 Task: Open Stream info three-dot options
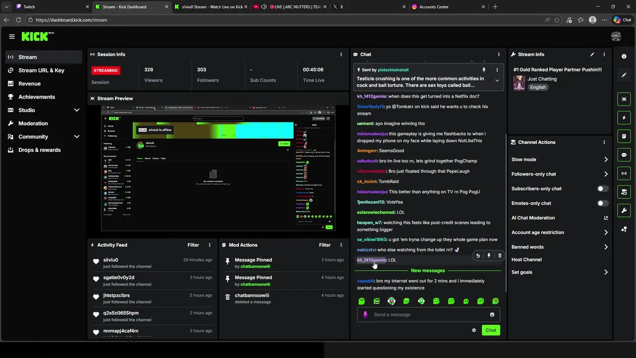pyautogui.click(x=604, y=54)
